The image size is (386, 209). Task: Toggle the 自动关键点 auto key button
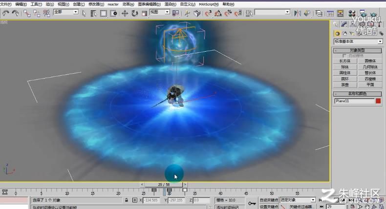[x=269, y=200]
